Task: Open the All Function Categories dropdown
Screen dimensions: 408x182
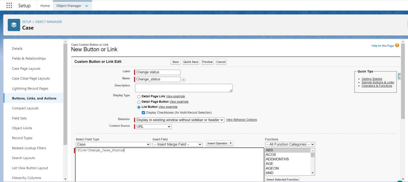Action: (290, 144)
